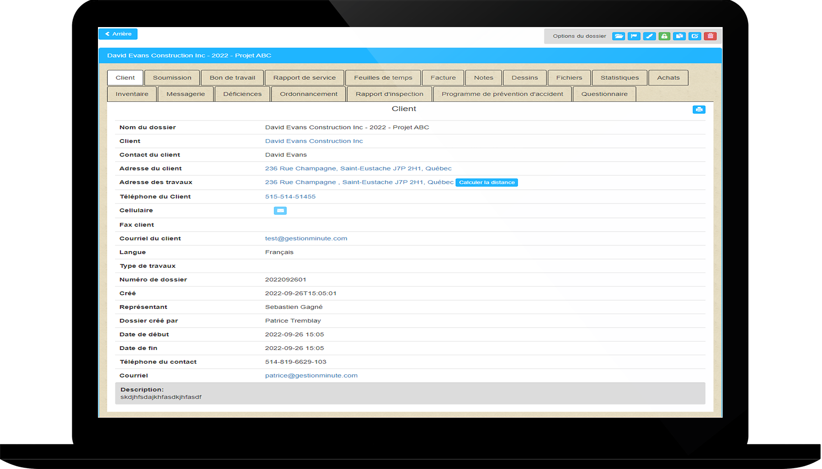Open the Questionnaire tab
Screen dimensions: 822x469
coord(604,94)
